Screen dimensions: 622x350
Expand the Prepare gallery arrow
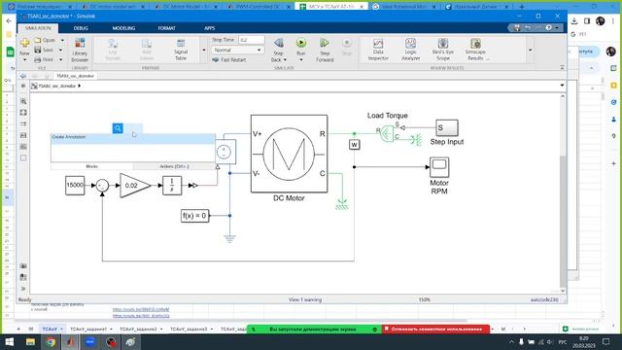204,50
